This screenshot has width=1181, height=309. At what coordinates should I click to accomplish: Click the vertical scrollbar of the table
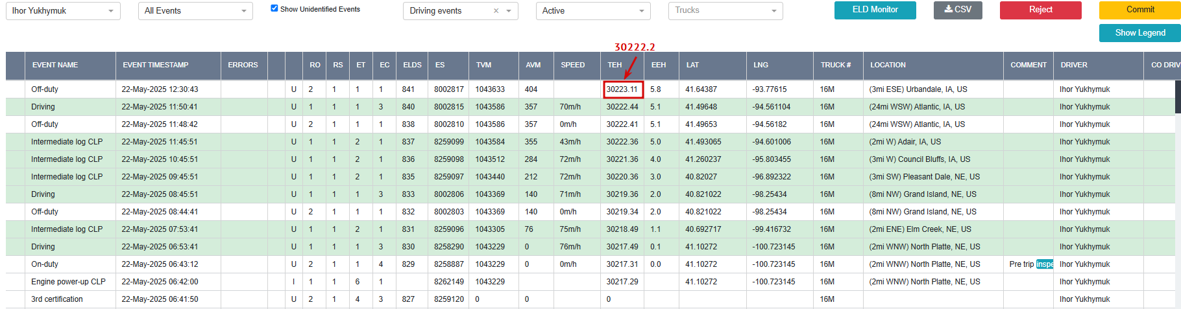(x=1178, y=97)
